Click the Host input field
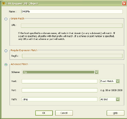Viewport: 127px width, 119px height. pos(60,81)
